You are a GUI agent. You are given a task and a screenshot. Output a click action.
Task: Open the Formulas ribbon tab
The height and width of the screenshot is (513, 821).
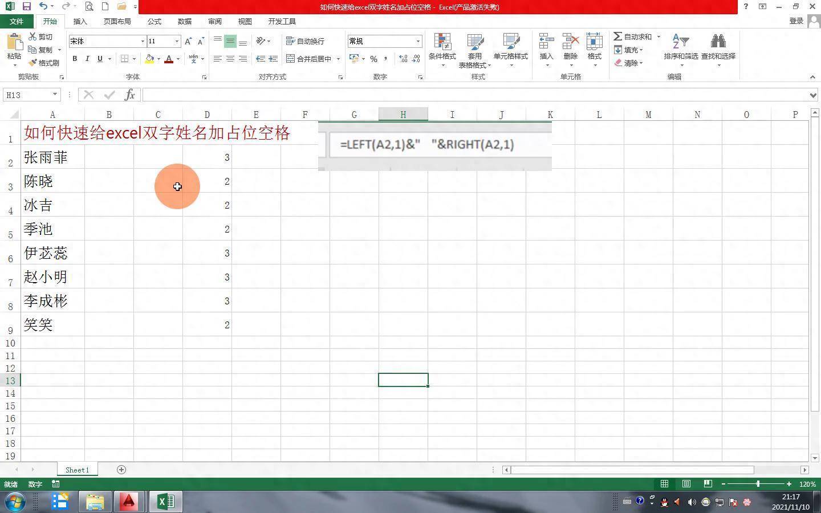[154, 21]
